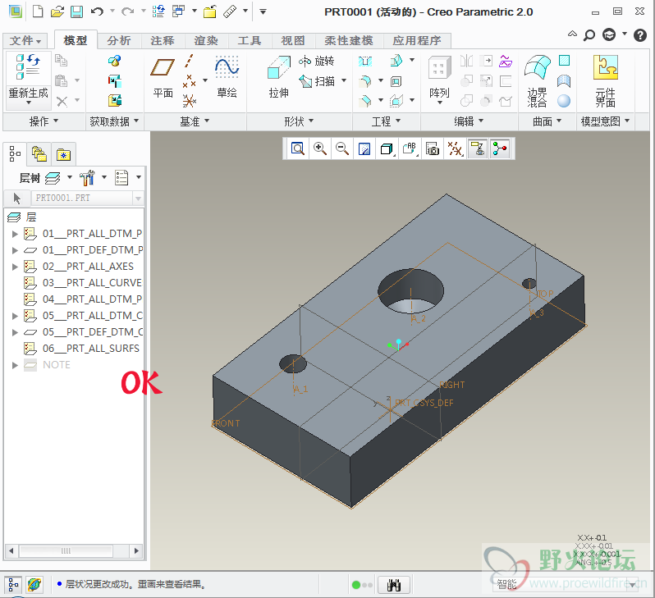Select the 06__PRT_ALL_SURFS layer
655x598 pixels.
[81, 349]
